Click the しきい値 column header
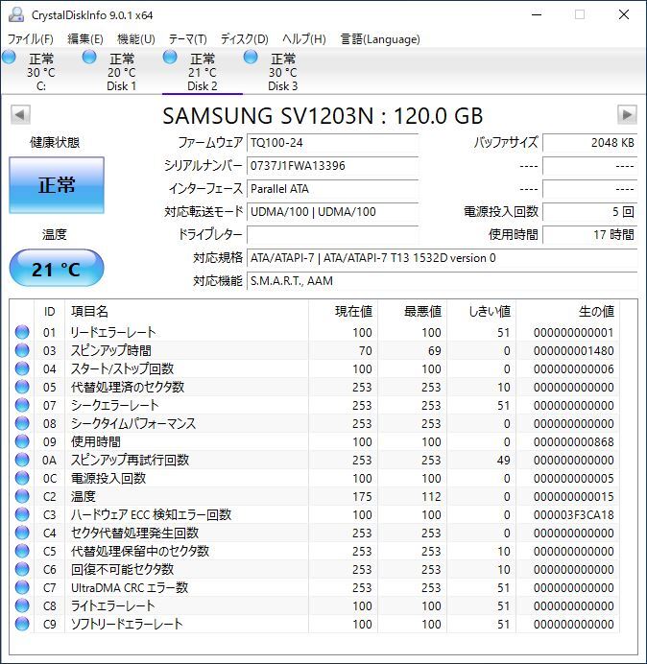The width and height of the screenshot is (647, 664). [481, 311]
